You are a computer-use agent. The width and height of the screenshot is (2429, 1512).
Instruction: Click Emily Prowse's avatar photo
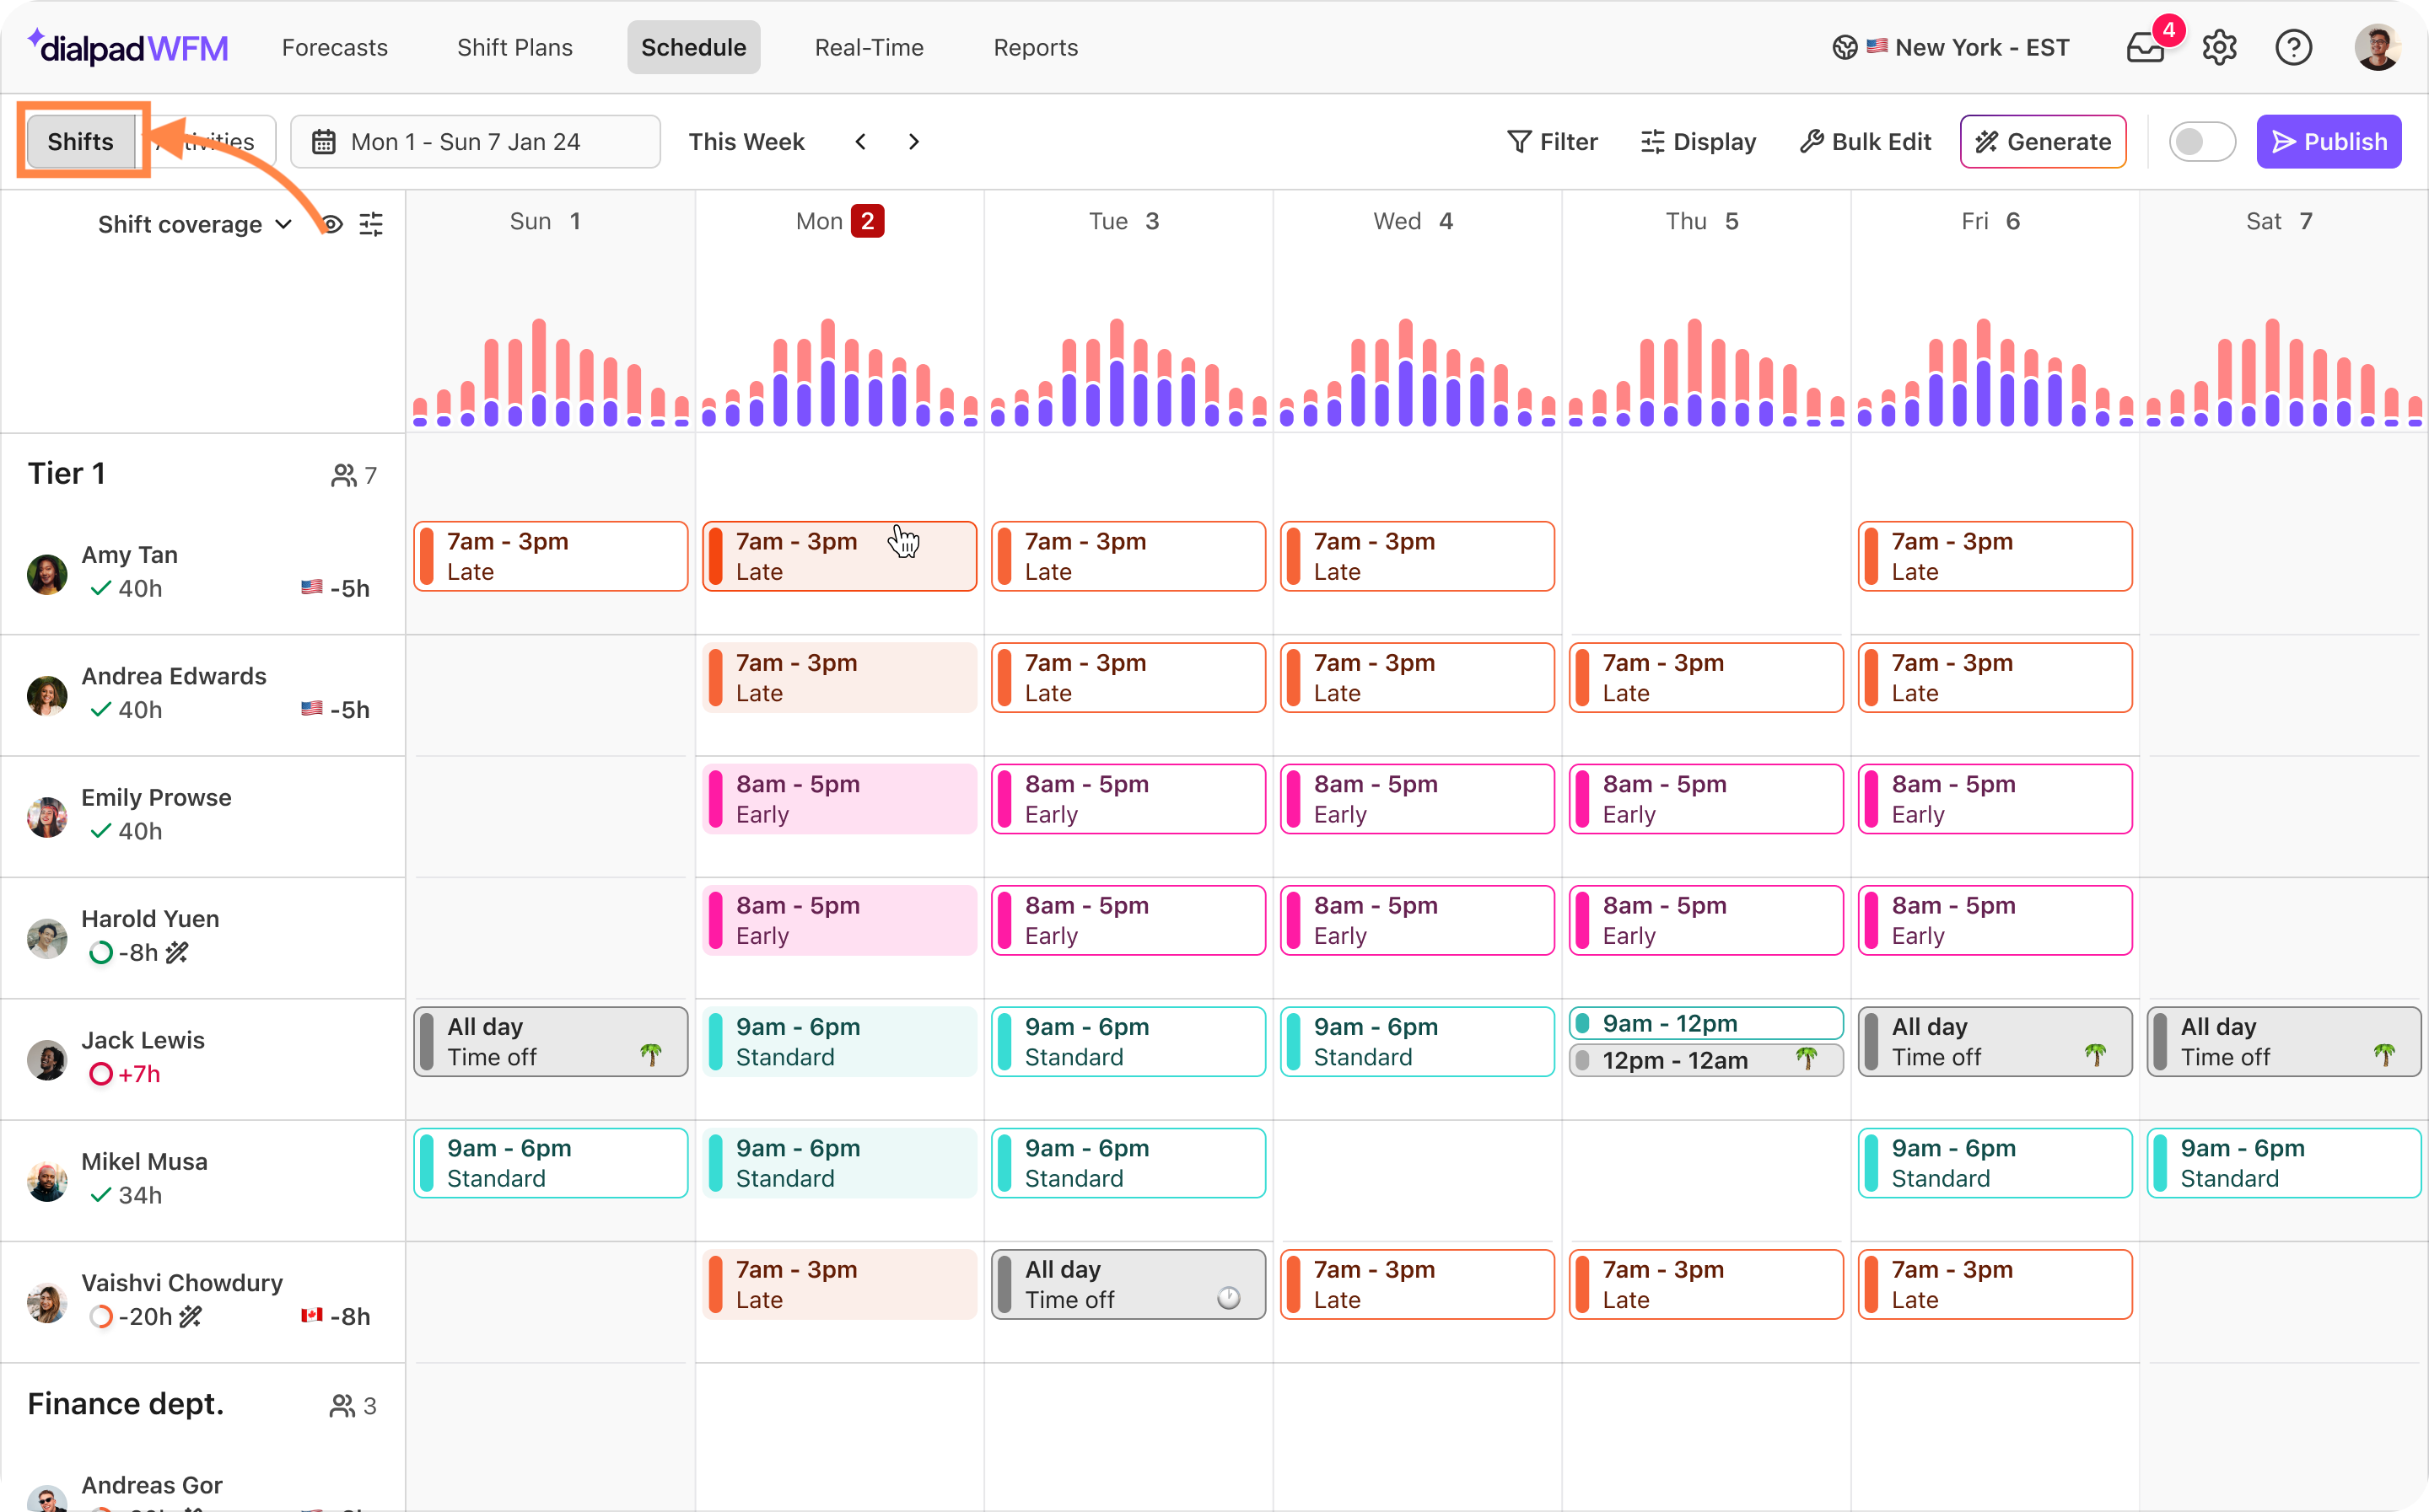[x=47, y=817]
